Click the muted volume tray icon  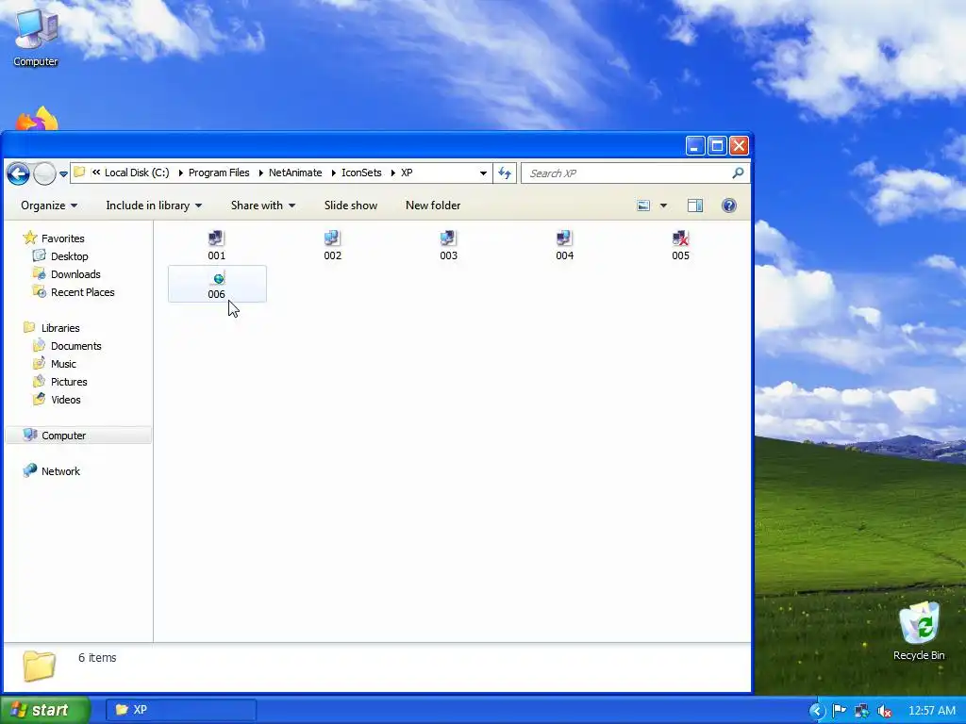[x=885, y=711]
